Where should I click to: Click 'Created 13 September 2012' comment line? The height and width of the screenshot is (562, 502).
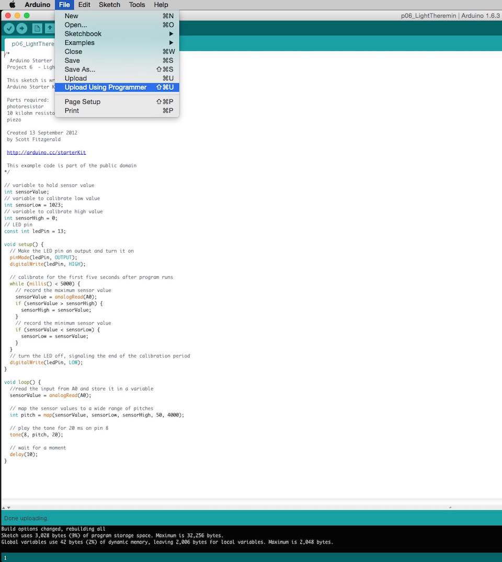coord(42,133)
